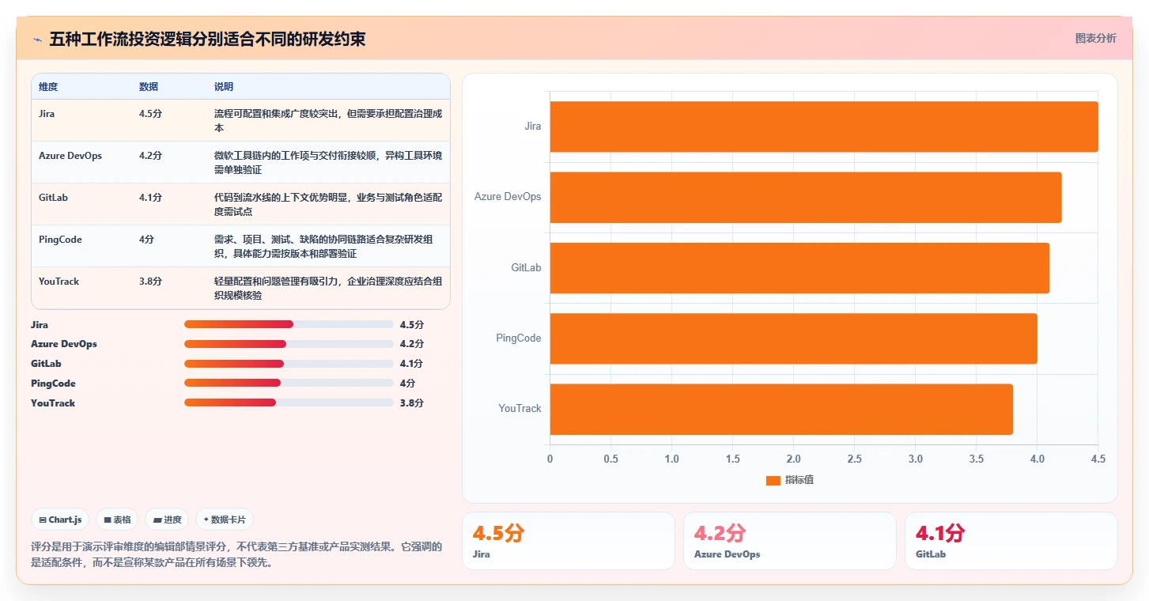This screenshot has height=601, width=1149.
Task: Click the 3.8分 table value
Action: [x=150, y=282]
